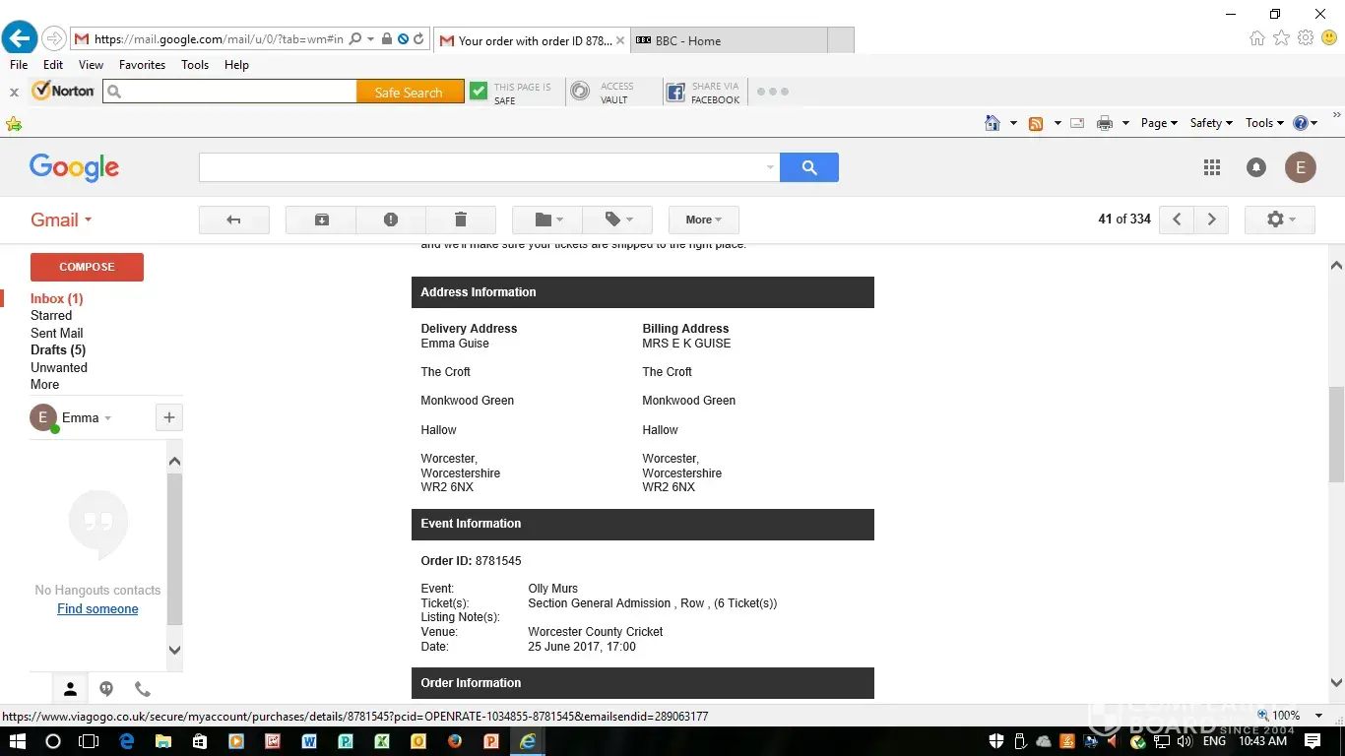Report spam with the exclamation icon
The height and width of the screenshot is (756, 1345).
(391, 220)
